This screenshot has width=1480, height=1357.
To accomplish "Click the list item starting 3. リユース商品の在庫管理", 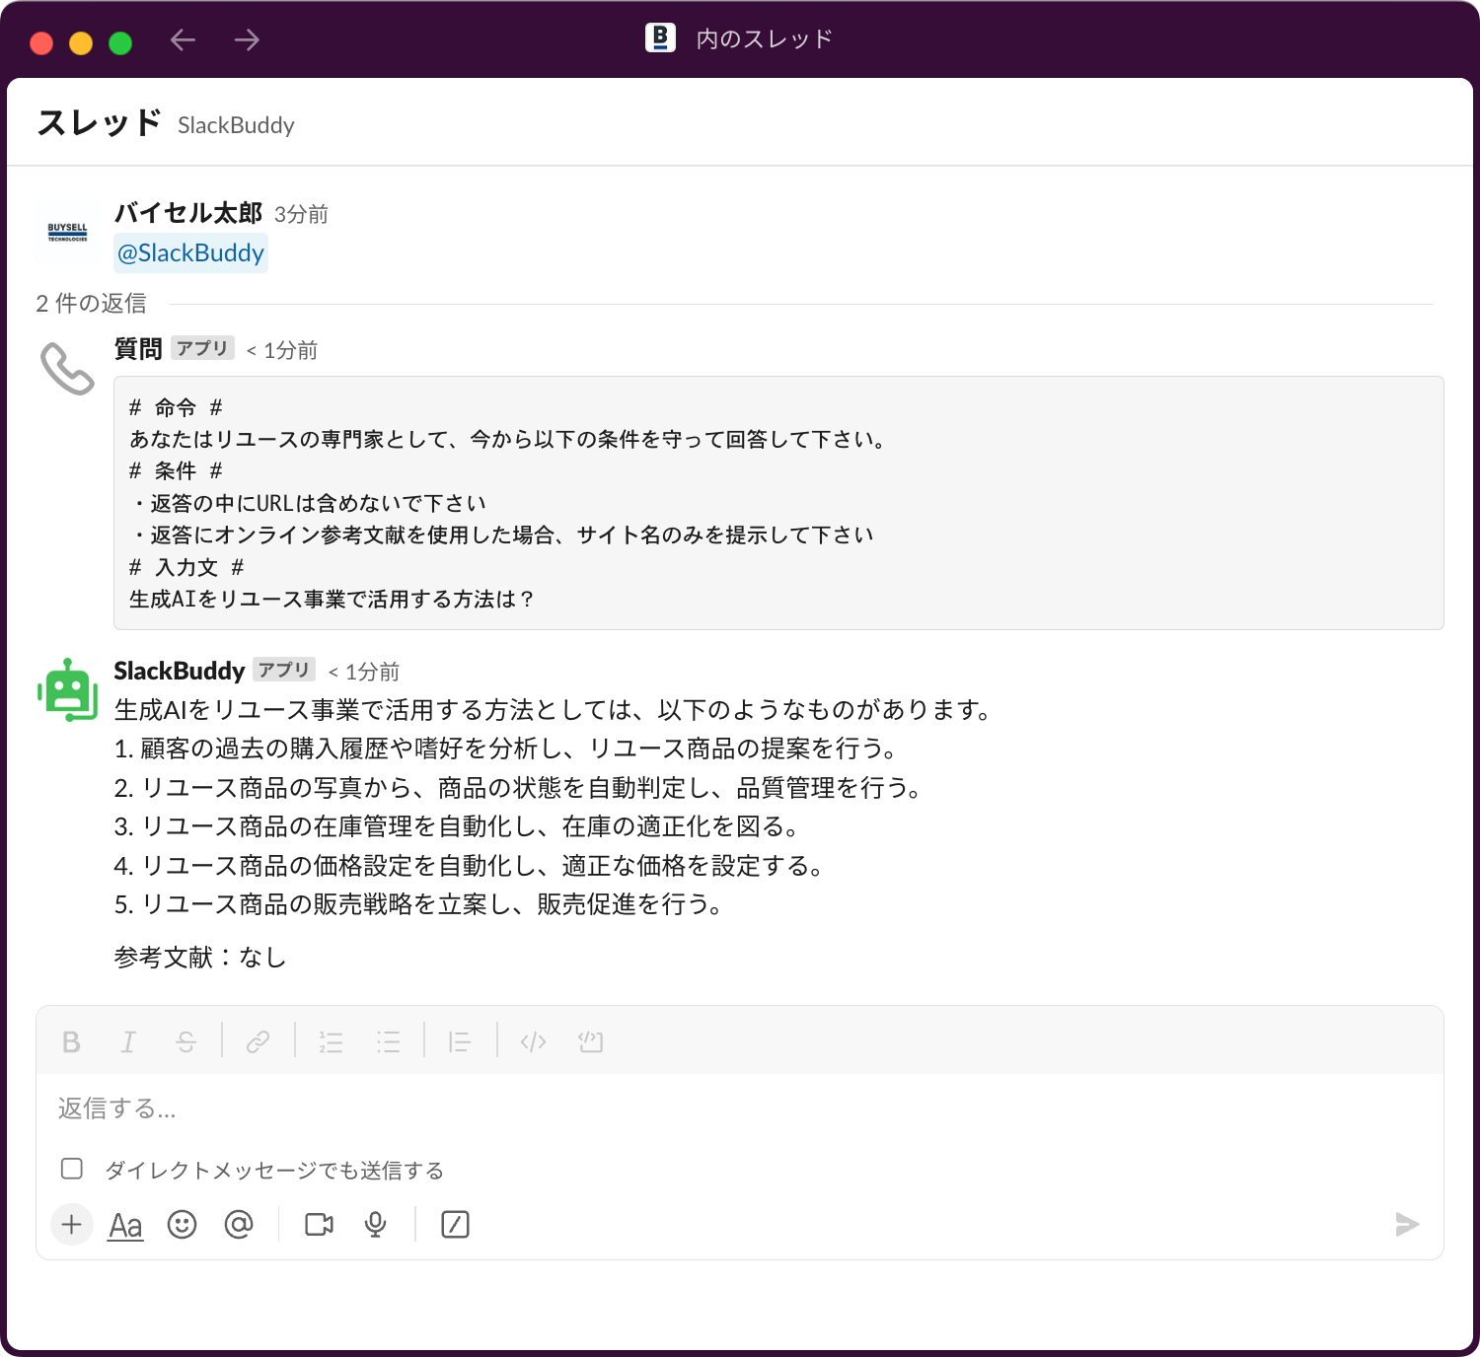I will click(x=457, y=826).
